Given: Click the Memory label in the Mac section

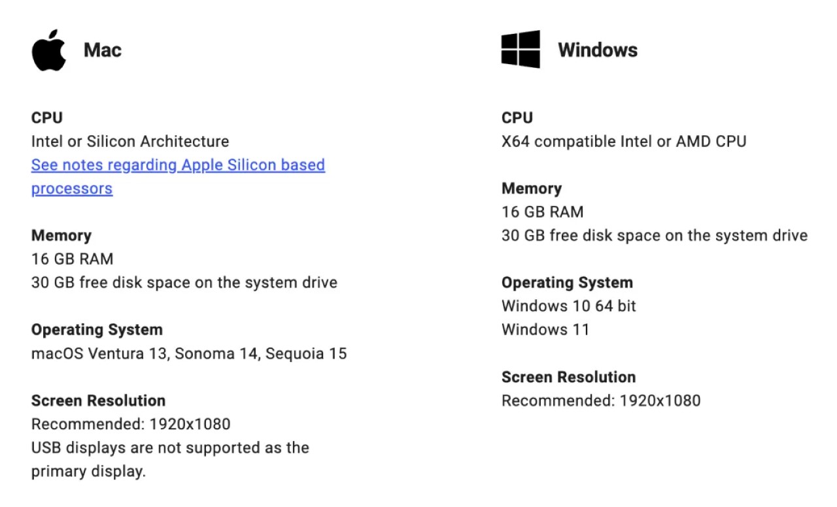Looking at the screenshot, I should click(x=61, y=235).
